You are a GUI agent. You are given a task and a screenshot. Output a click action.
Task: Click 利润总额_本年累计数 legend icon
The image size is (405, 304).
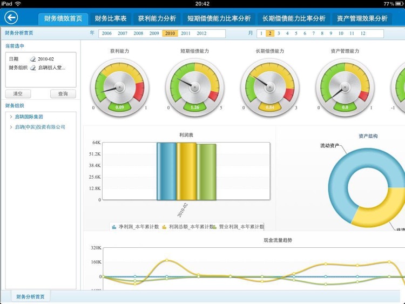[164, 227]
